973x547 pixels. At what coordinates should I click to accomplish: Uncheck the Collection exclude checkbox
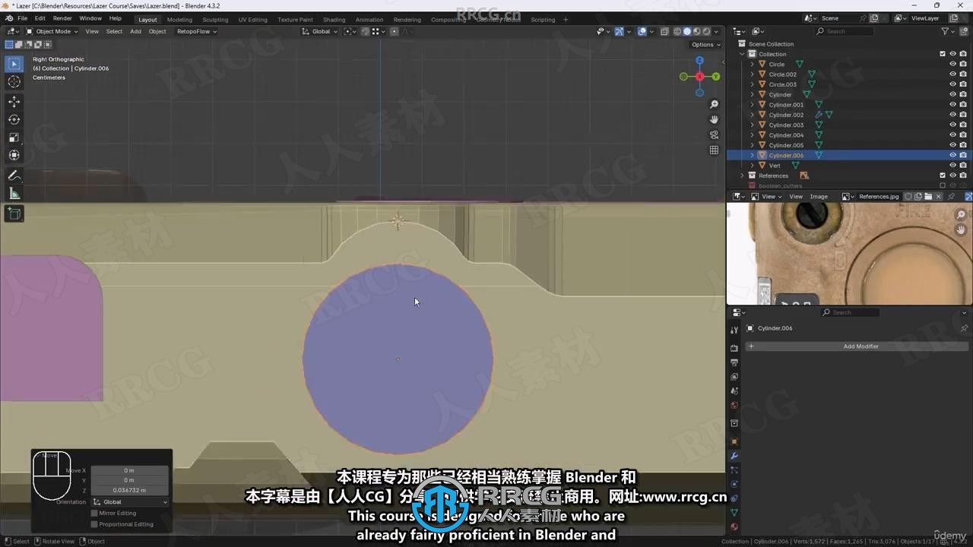click(x=943, y=54)
